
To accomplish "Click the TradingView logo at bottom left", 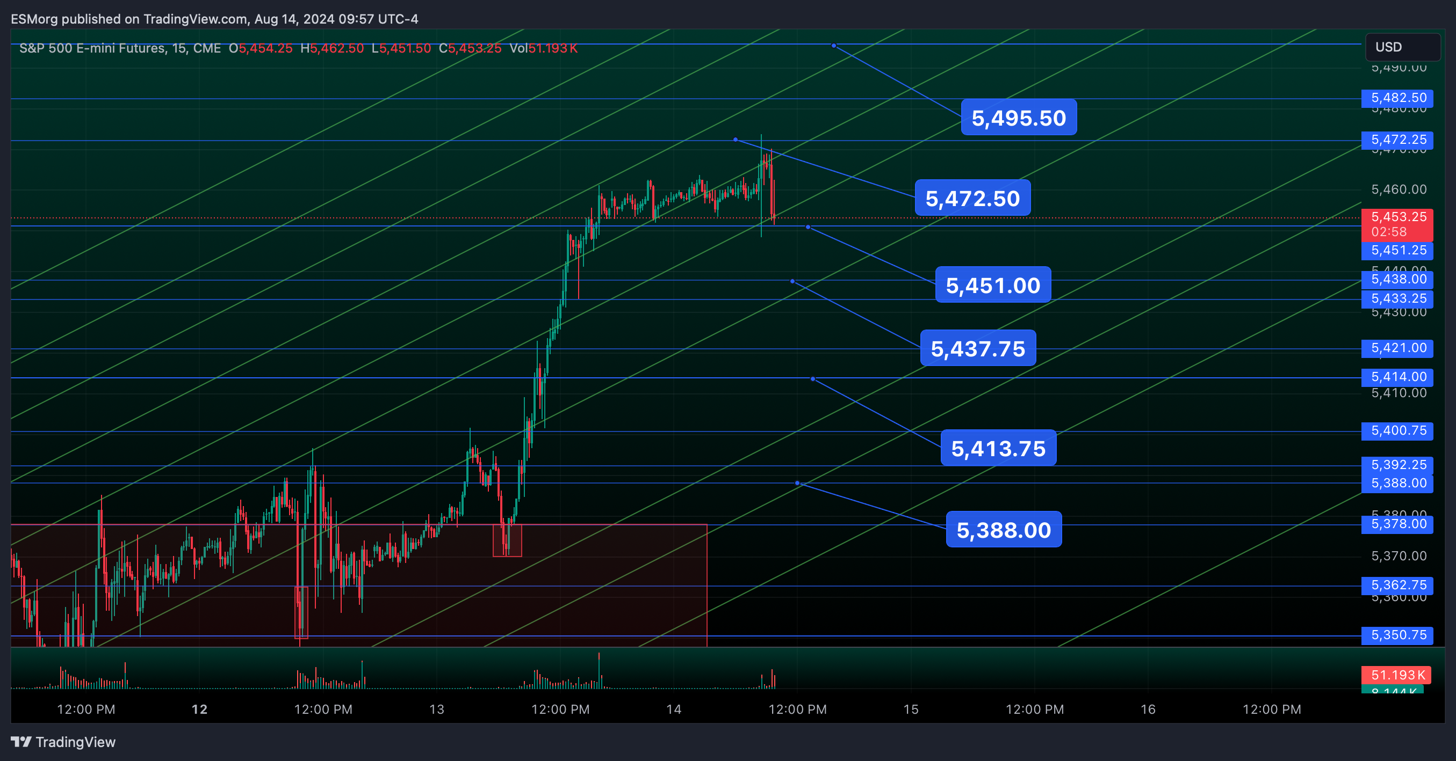I will coord(63,742).
